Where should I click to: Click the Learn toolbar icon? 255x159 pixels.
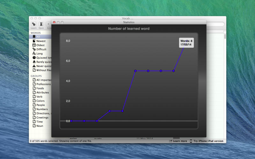(x=33, y=24)
